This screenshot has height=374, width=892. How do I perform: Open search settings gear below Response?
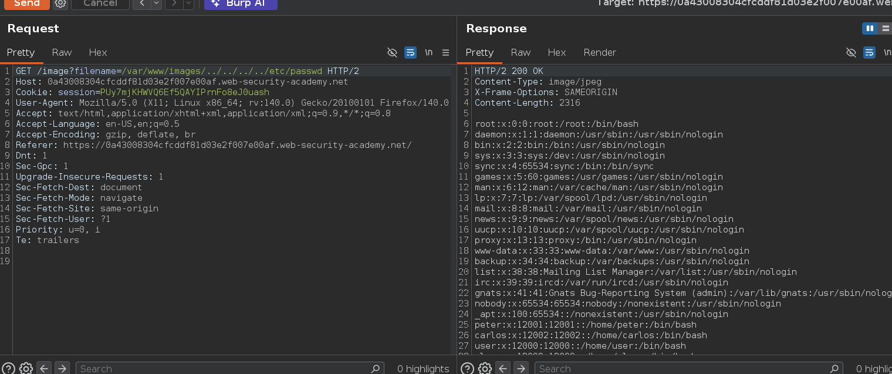point(485,368)
